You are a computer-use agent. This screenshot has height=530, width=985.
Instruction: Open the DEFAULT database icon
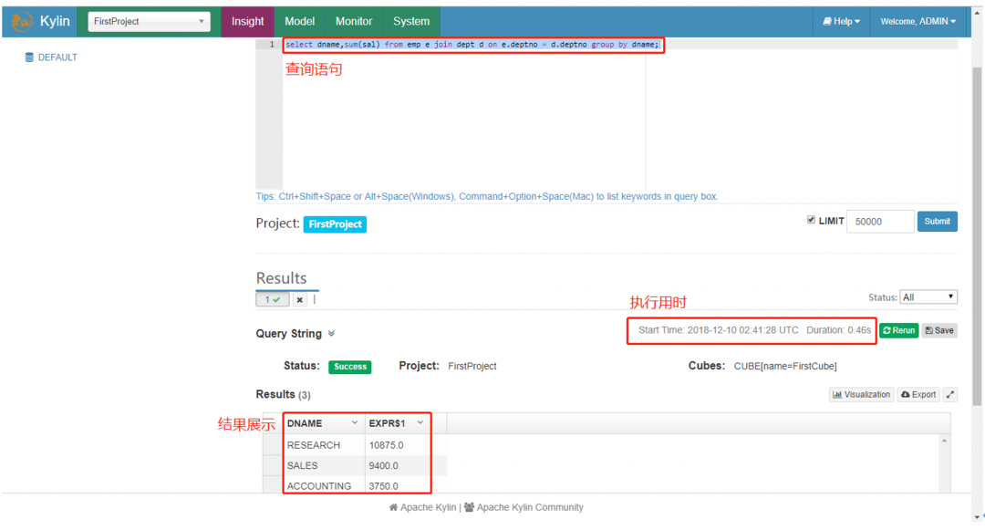(x=29, y=57)
